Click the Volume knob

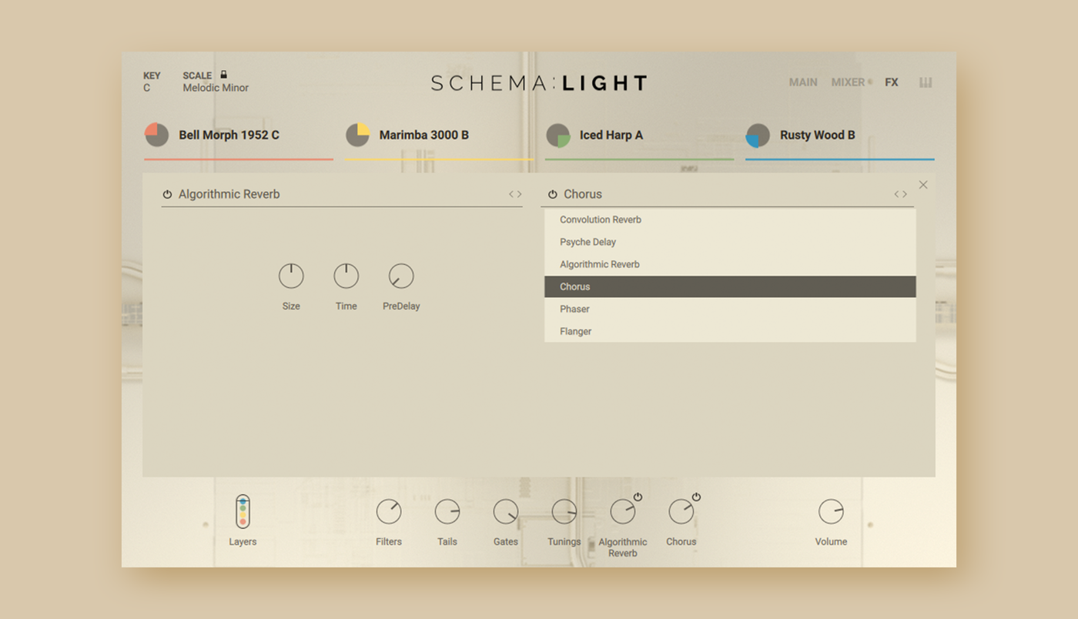[831, 511]
